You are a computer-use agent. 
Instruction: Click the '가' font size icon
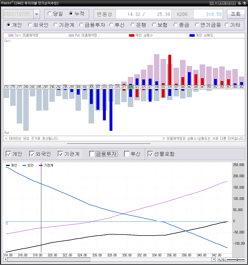coord(224,3)
